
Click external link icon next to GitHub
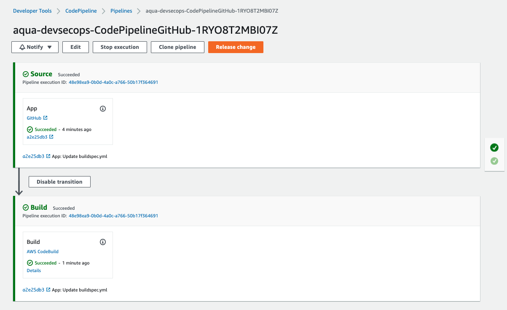tap(46, 118)
